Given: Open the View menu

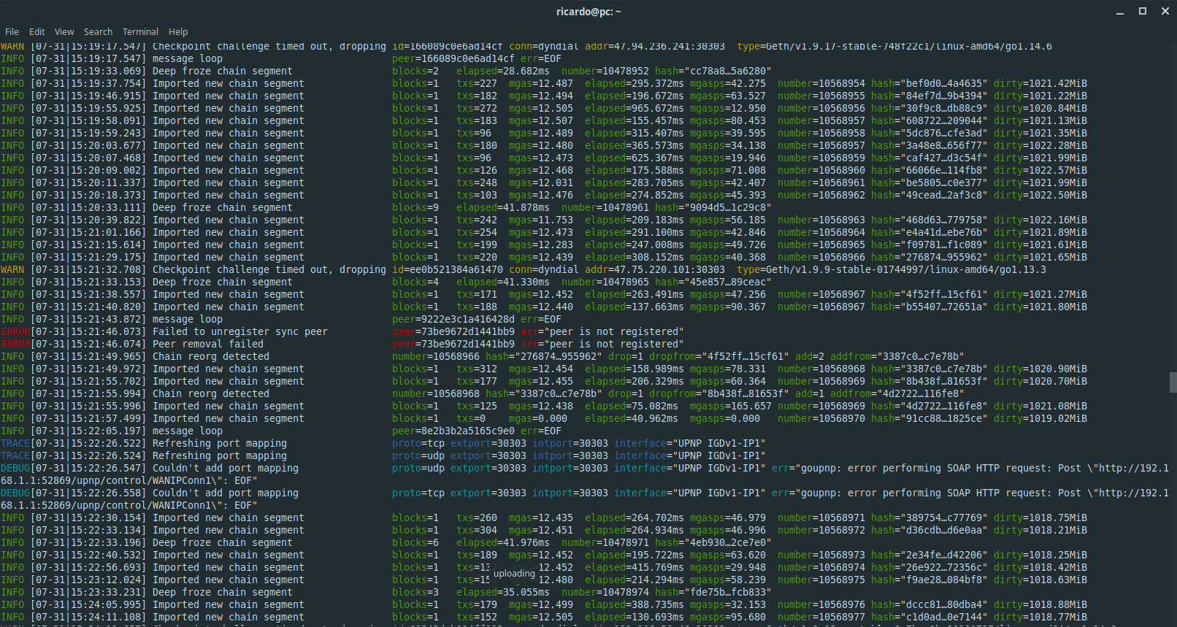Looking at the screenshot, I should pyautogui.click(x=64, y=31).
